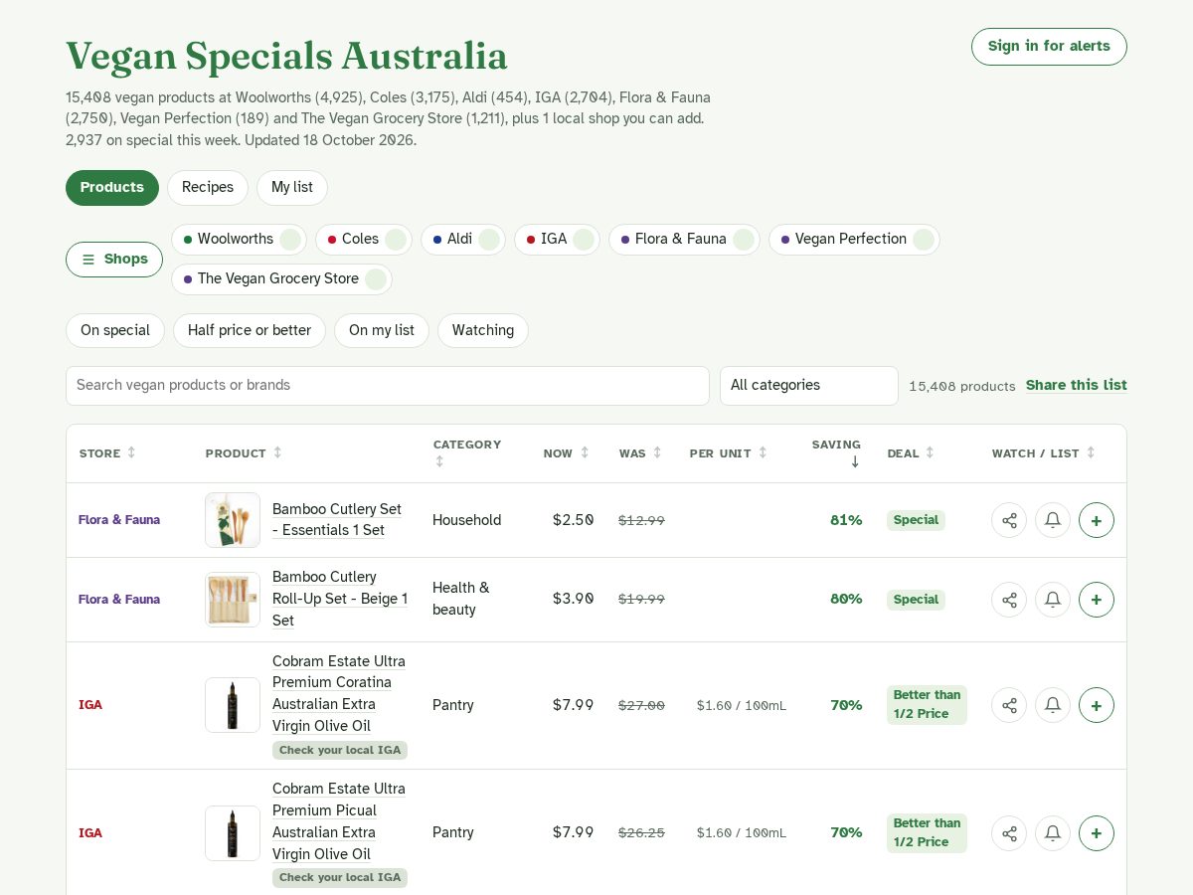
Task: Switch to the My list tab
Action: point(292,188)
